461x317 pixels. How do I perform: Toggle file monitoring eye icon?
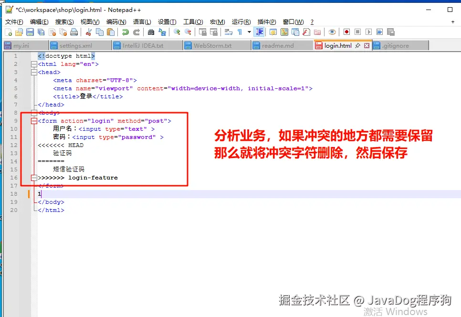pyautogui.click(x=332, y=32)
